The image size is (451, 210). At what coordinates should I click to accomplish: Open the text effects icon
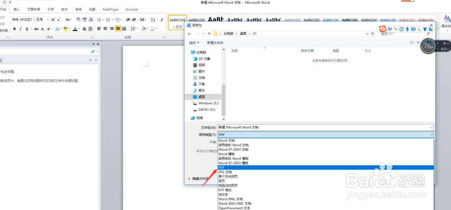click(x=57, y=29)
